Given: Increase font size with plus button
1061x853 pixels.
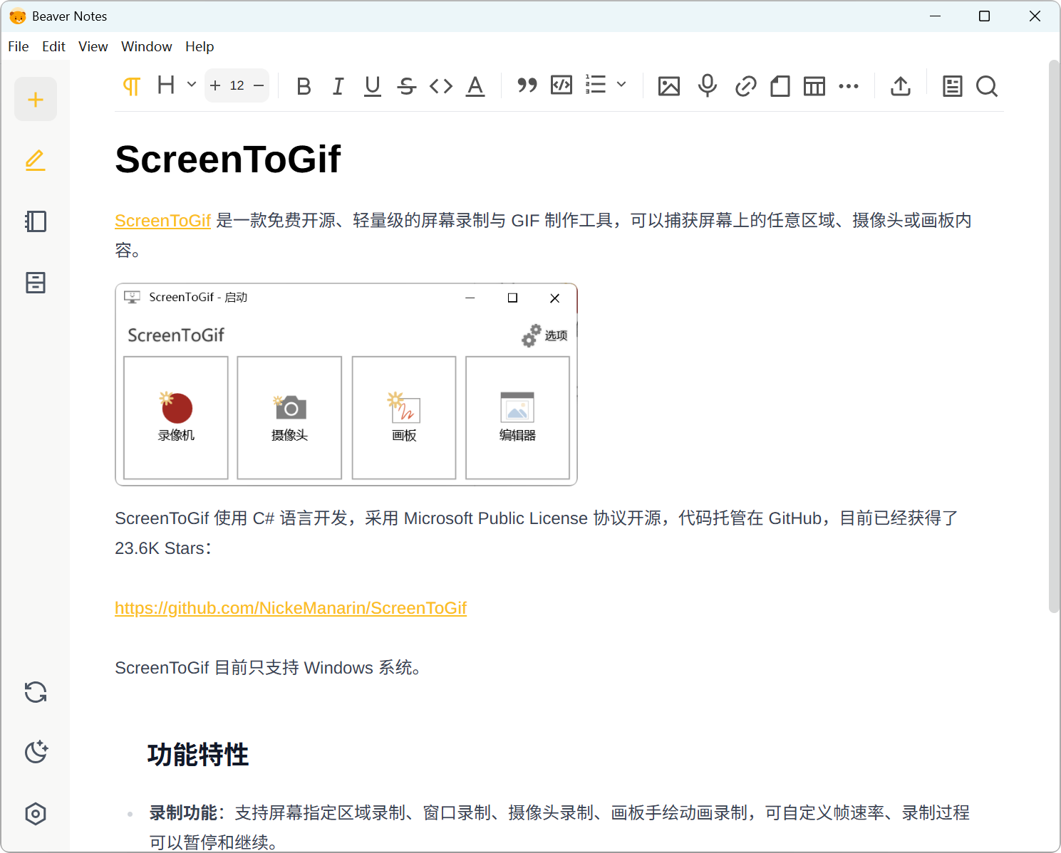Looking at the screenshot, I should point(215,85).
